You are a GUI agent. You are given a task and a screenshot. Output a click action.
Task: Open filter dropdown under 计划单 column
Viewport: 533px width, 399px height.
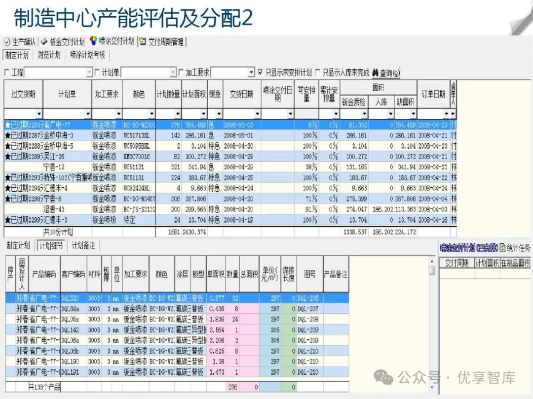coord(88,114)
